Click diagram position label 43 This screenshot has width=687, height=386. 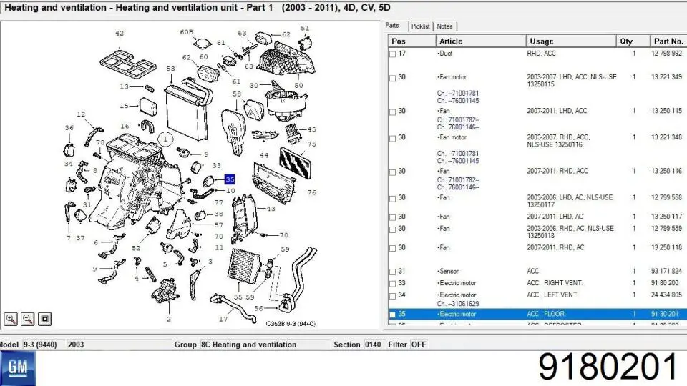[x=271, y=209]
